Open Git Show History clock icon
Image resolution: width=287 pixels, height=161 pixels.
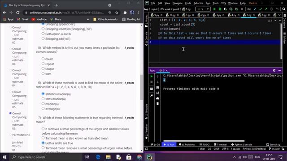click(x=271, y=9)
